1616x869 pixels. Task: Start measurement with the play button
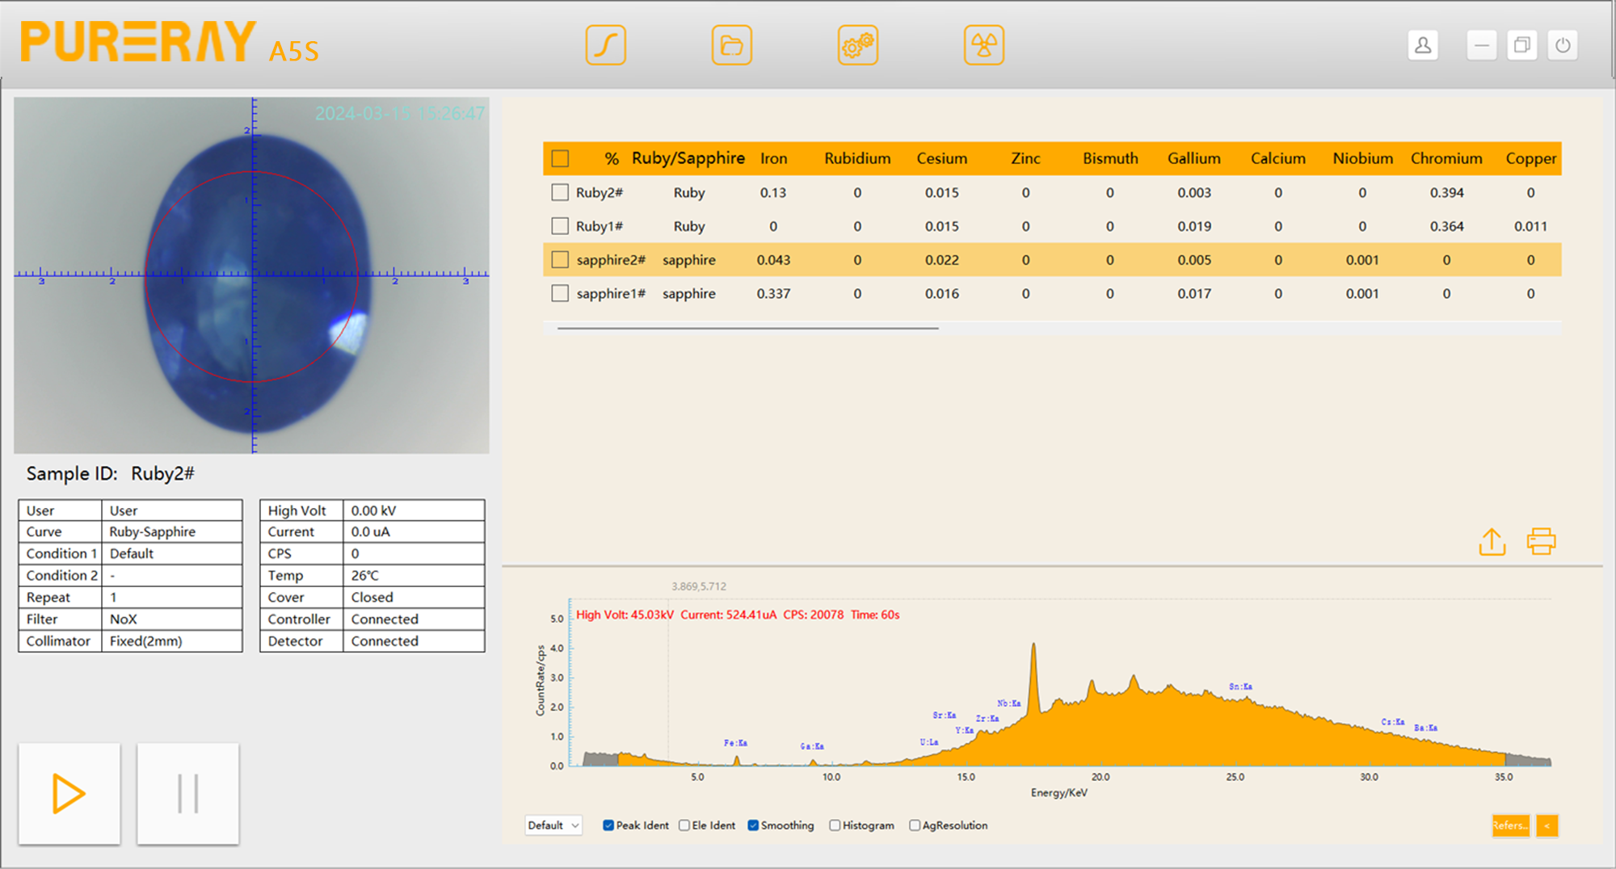pyautogui.click(x=69, y=793)
